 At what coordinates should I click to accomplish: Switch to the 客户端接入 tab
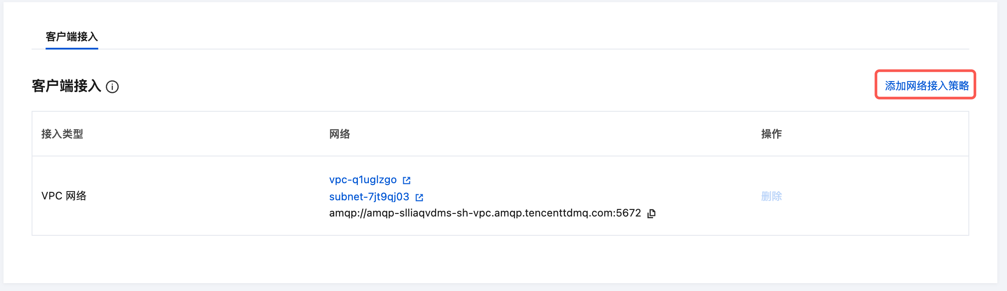click(72, 37)
